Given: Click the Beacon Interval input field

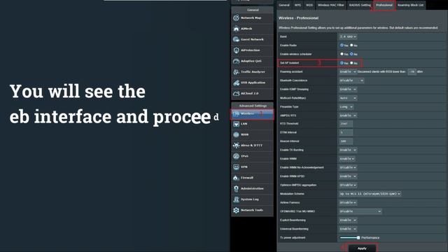Looking at the screenshot, I should click(346, 141).
